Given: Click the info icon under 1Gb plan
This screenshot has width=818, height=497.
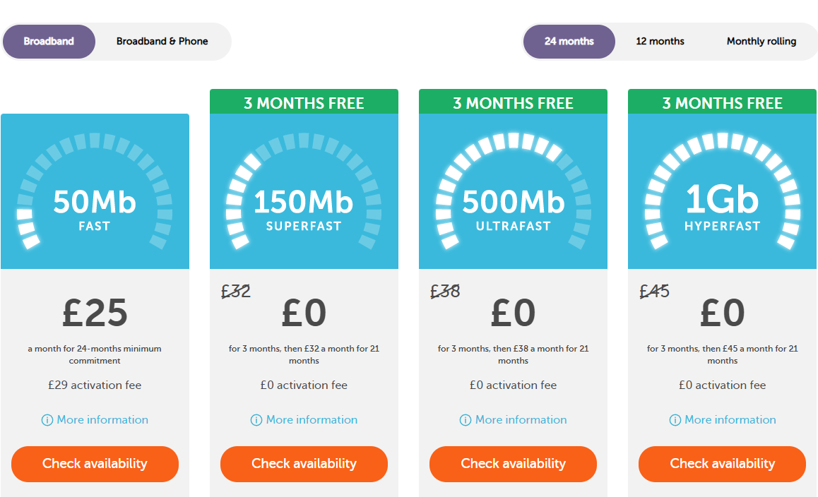Looking at the screenshot, I should [x=675, y=420].
